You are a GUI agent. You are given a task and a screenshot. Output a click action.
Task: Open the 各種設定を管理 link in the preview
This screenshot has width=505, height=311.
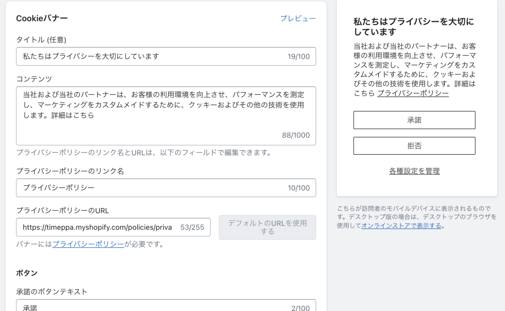[x=414, y=171]
